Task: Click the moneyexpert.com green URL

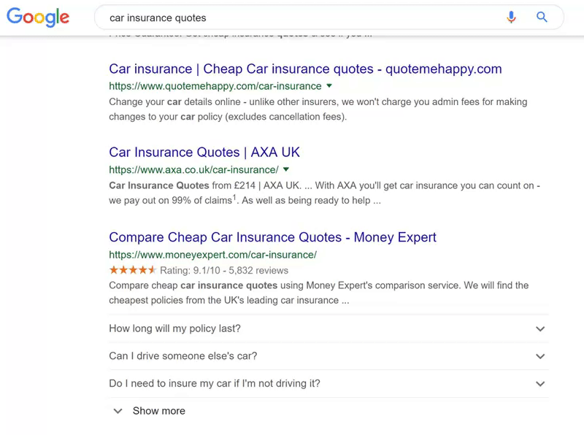Action: (x=212, y=255)
